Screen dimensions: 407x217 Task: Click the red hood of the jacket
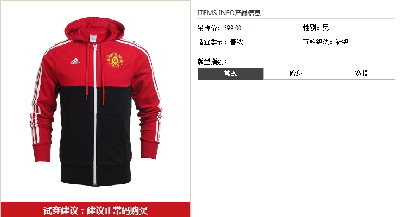click(94, 29)
